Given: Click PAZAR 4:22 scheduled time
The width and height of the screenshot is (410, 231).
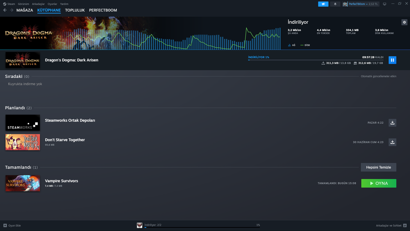Looking at the screenshot, I should click(x=375, y=123).
